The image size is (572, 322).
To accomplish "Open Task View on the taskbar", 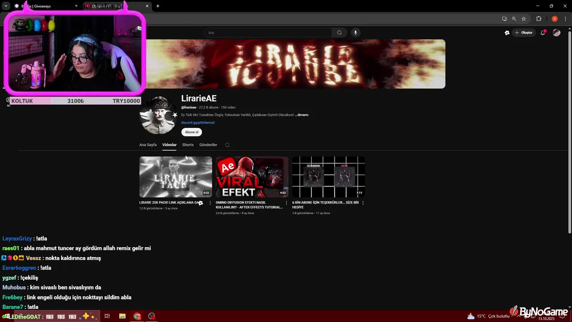I will [x=107, y=316].
